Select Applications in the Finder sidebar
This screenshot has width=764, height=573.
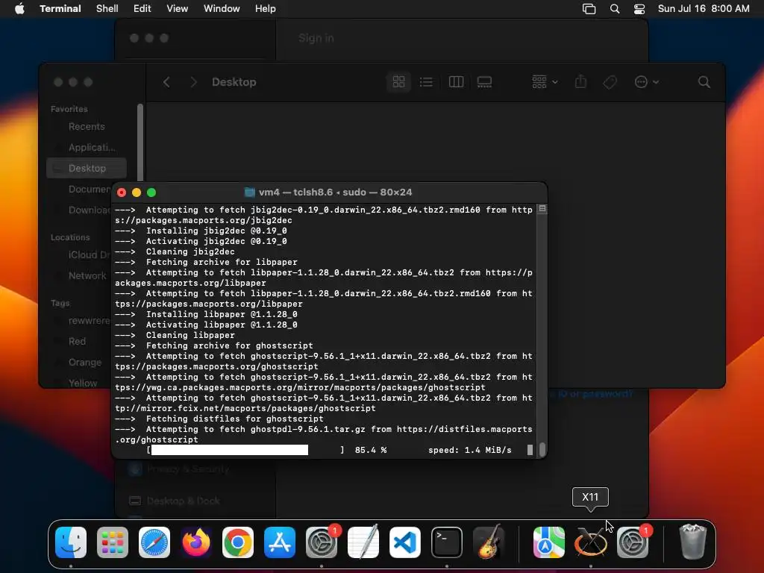click(x=87, y=147)
